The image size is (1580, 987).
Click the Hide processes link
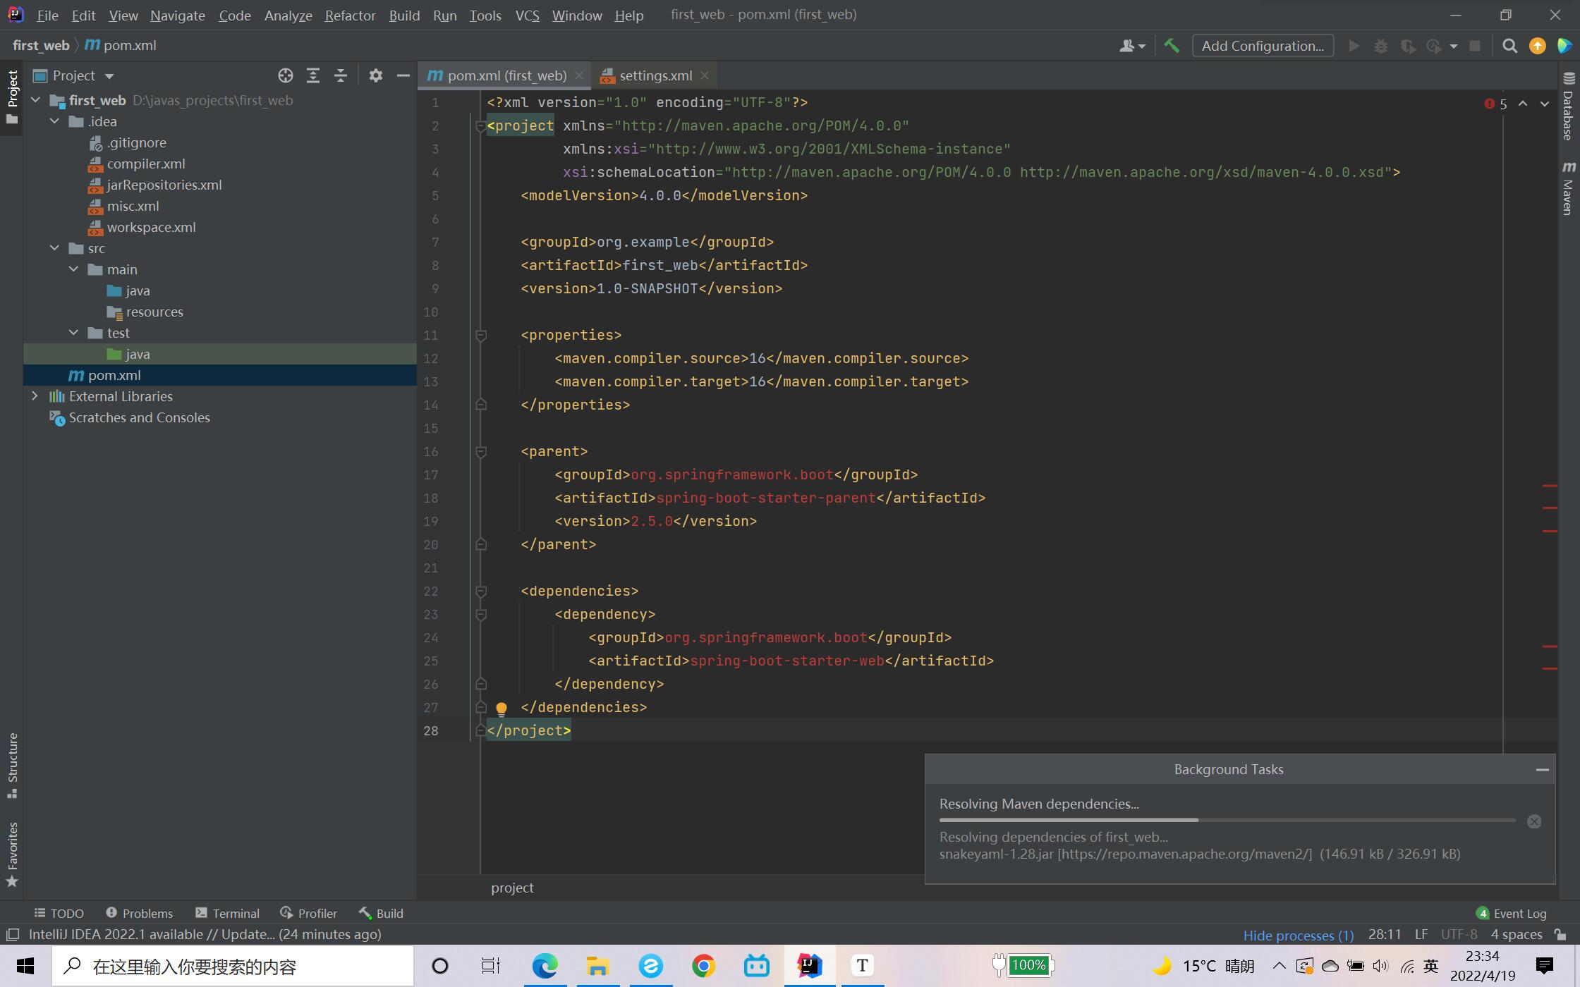[1298, 935]
